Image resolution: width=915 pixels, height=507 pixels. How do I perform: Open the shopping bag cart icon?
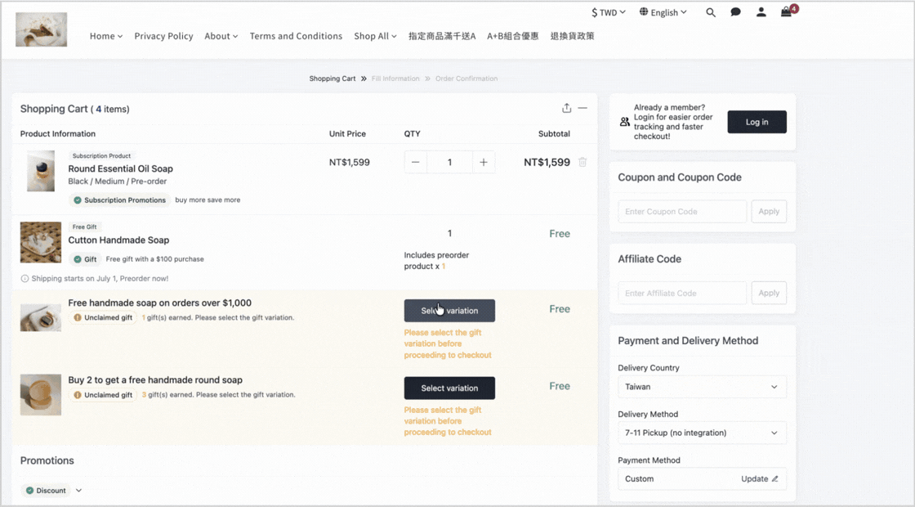(787, 11)
